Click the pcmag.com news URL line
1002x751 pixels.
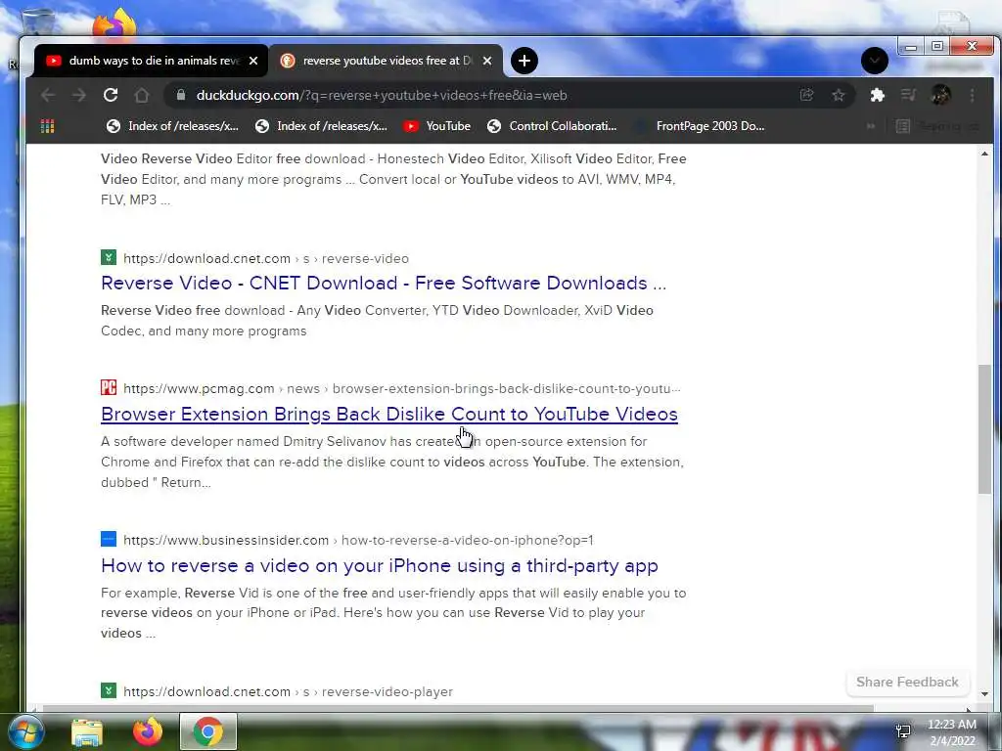point(402,388)
